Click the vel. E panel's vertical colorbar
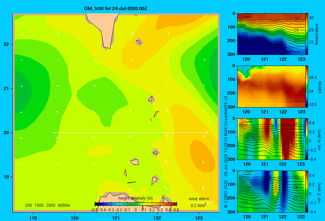This screenshot has width=325, height=221. click(307, 191)
